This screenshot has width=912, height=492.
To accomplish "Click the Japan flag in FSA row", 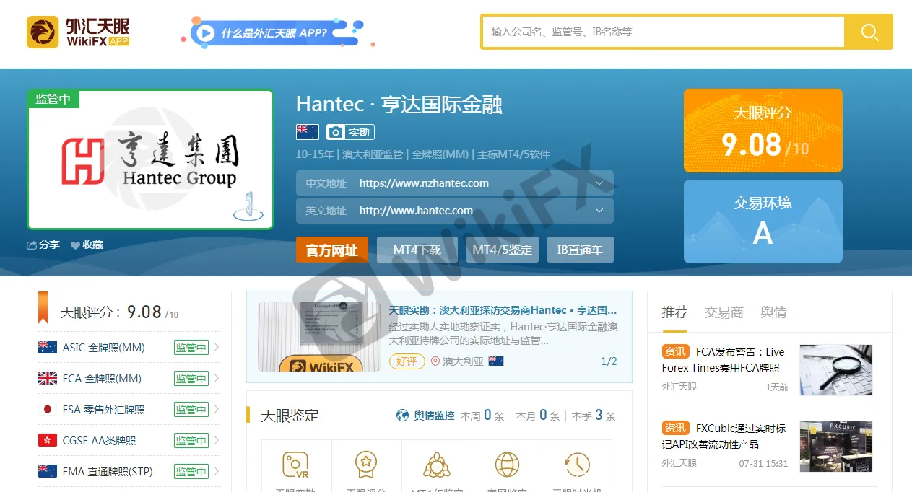I will (48, 409).
